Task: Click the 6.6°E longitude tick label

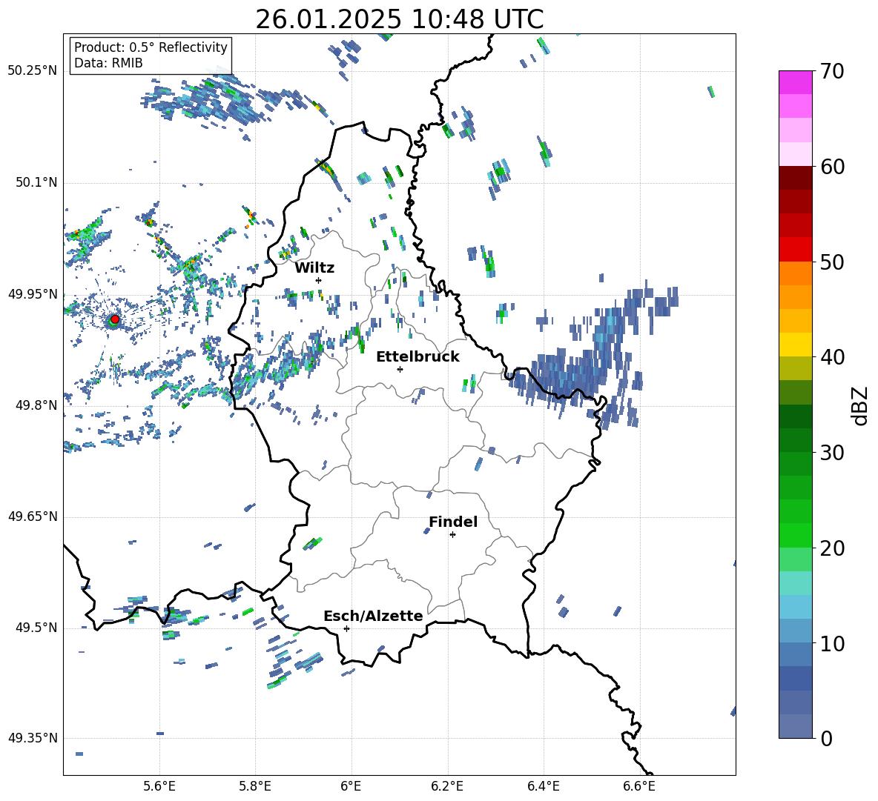Action: click(x=639, y=786)
